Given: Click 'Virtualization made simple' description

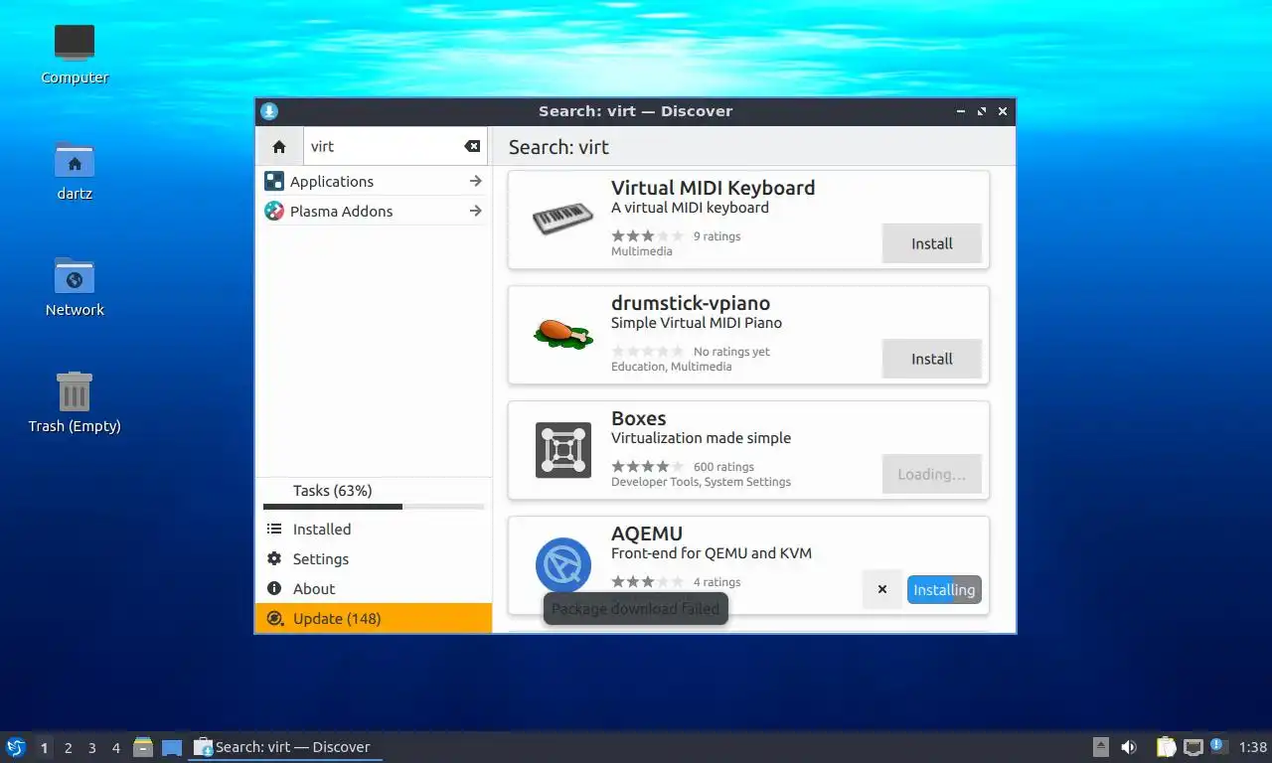Looking at the screenshot, I should 701,438.
